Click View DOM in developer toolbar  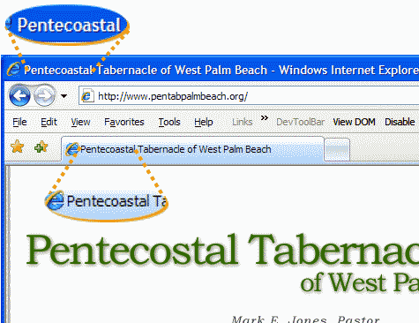coord(354,122)
